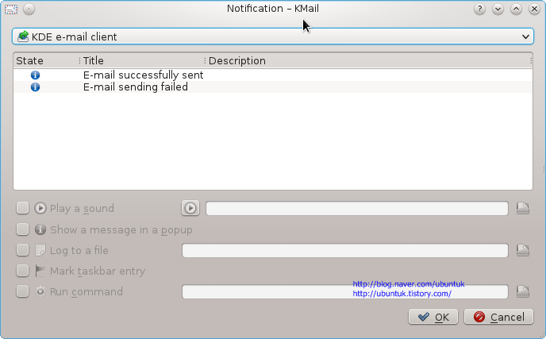Sort by the Title column header
546x339 pixels.
click(143, 60)
